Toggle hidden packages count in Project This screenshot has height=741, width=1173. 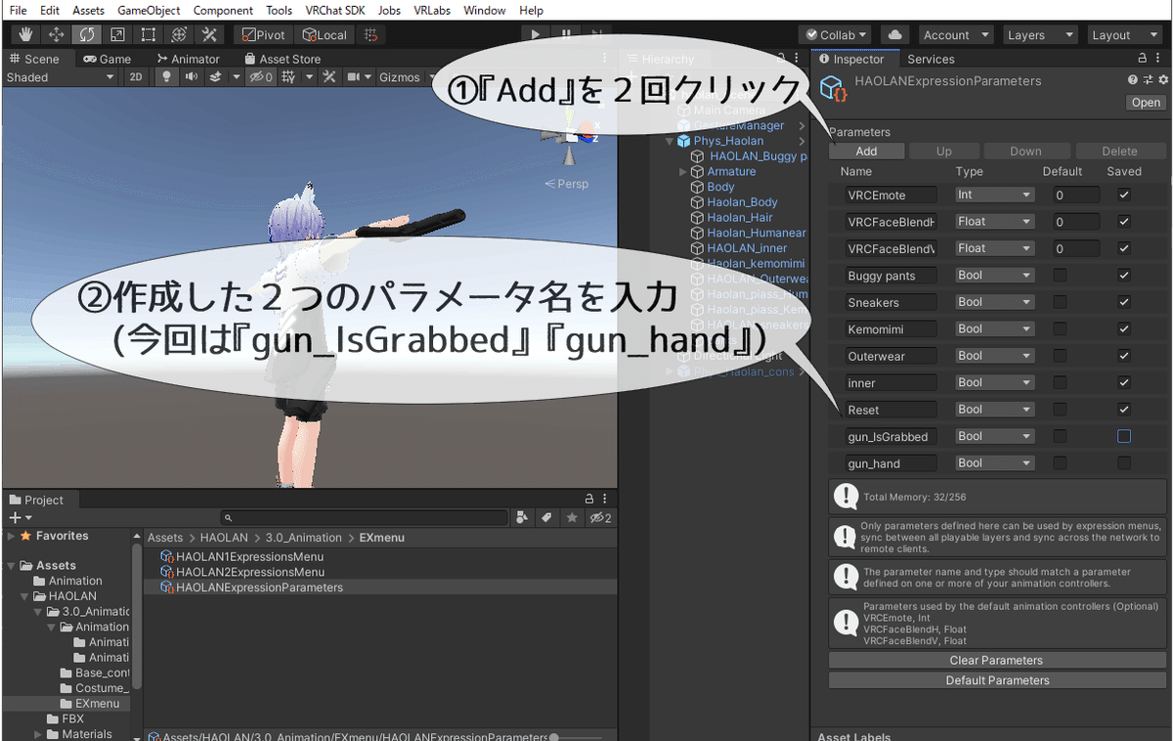599,517
